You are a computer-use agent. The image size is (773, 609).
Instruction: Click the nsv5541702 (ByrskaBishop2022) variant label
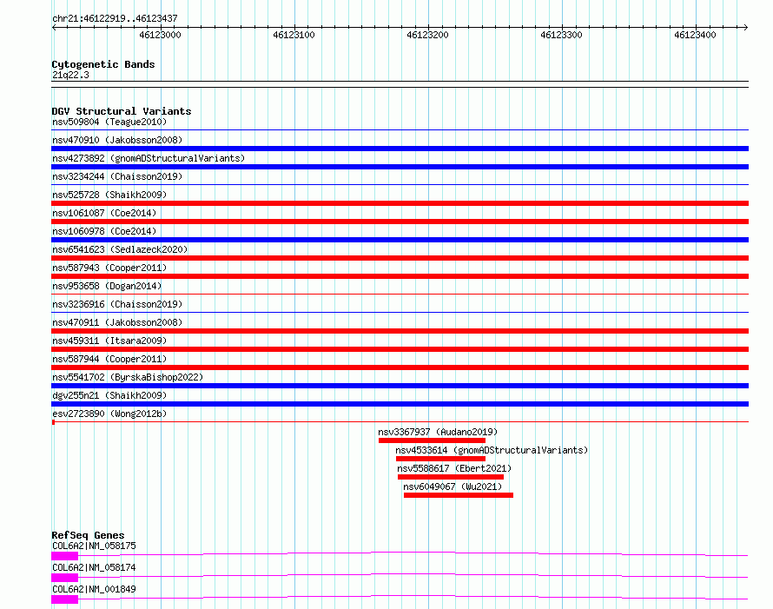tap(128, 377)
